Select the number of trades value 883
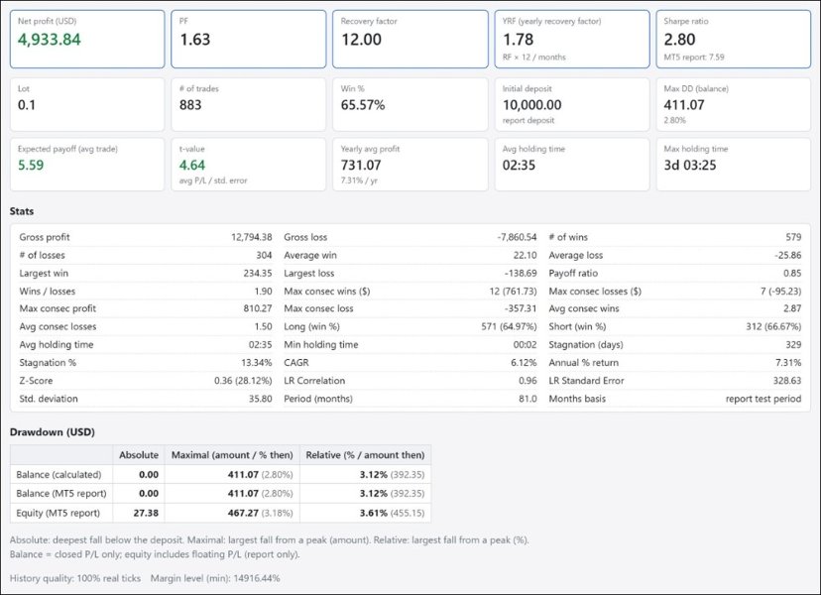The image size is (821, 595). [x=190, y=105]
